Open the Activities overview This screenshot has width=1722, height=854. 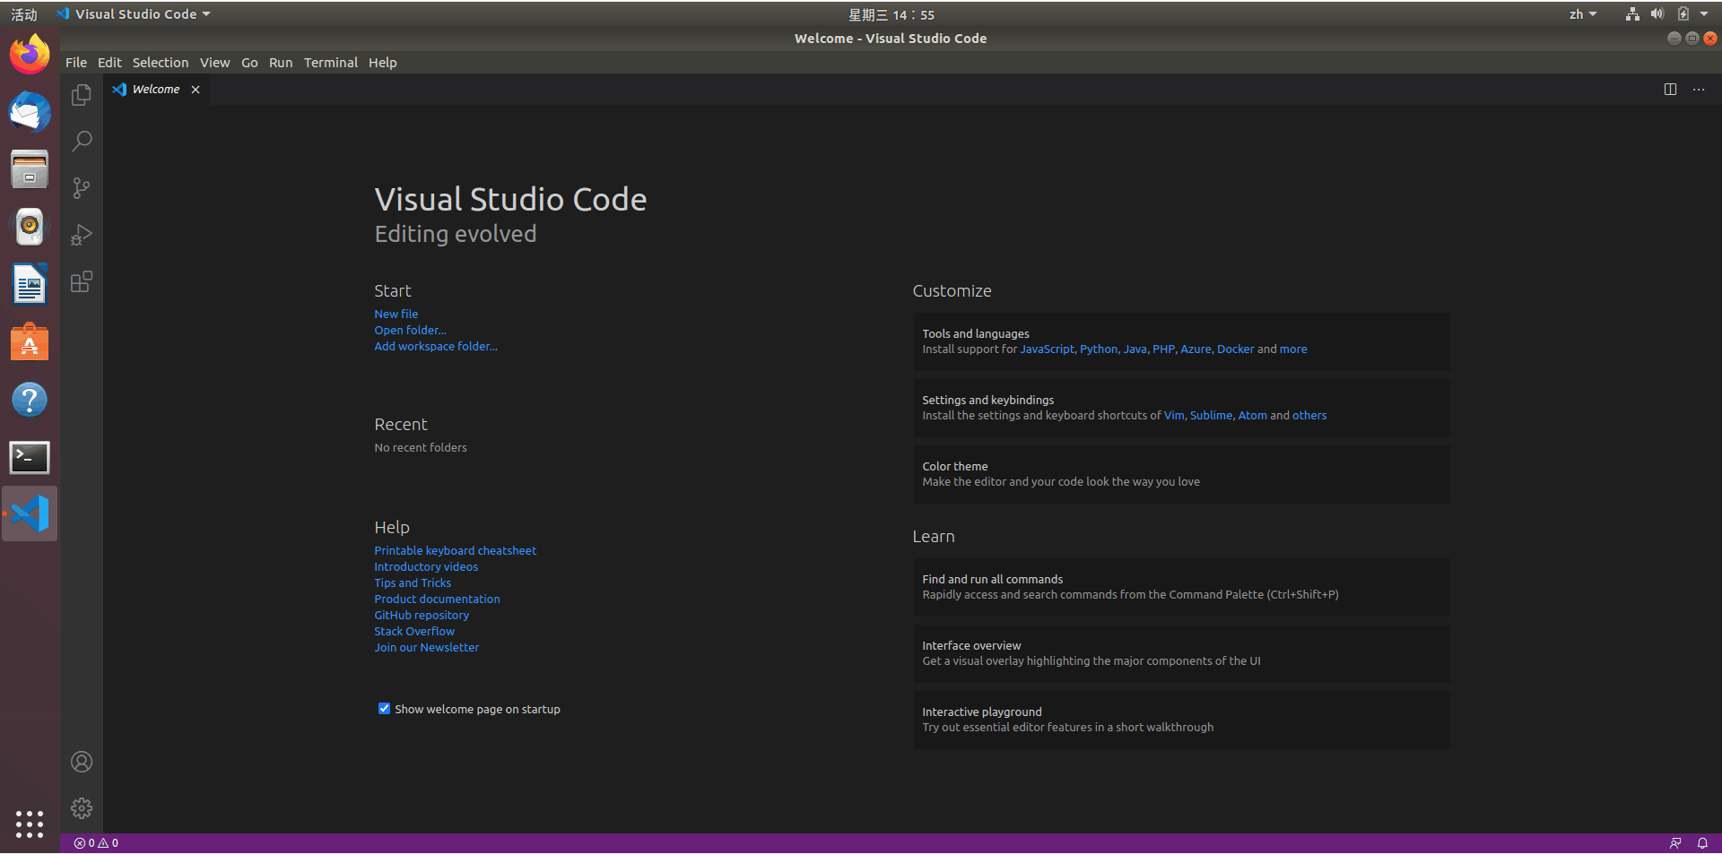click(x=24, y=14)
